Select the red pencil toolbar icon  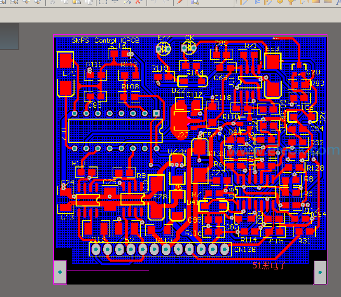180,2
